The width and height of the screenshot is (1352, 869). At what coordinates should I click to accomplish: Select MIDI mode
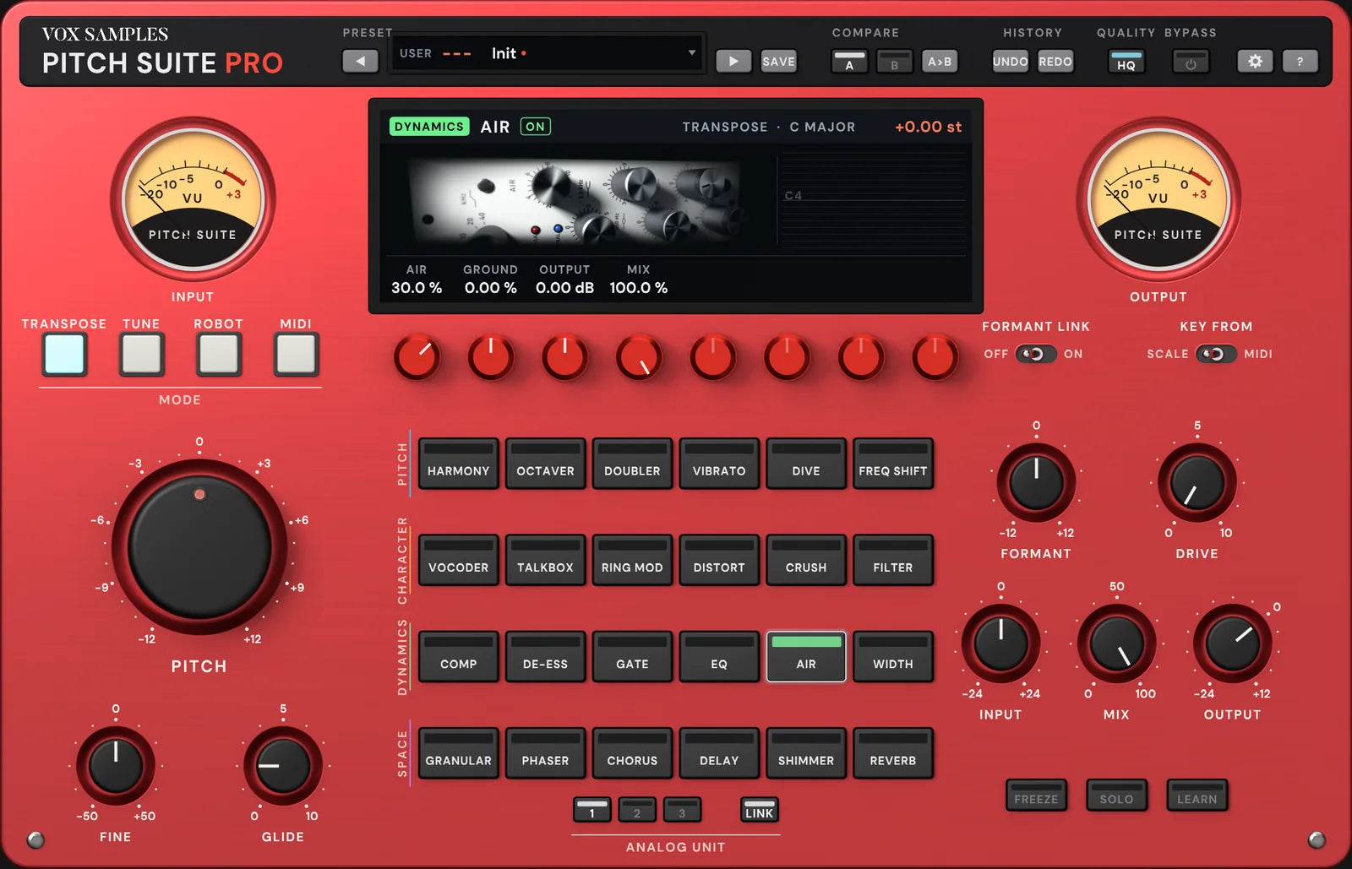coord(296,354)
